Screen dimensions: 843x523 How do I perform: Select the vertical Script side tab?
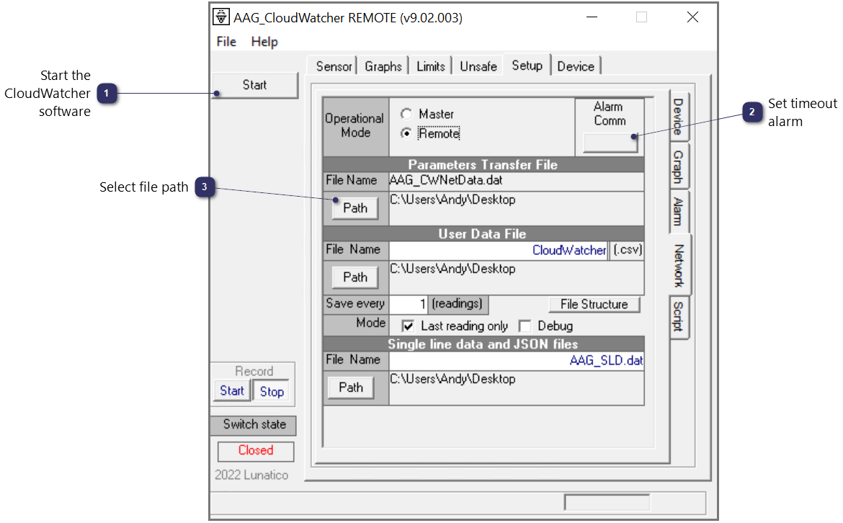(679, 316)
